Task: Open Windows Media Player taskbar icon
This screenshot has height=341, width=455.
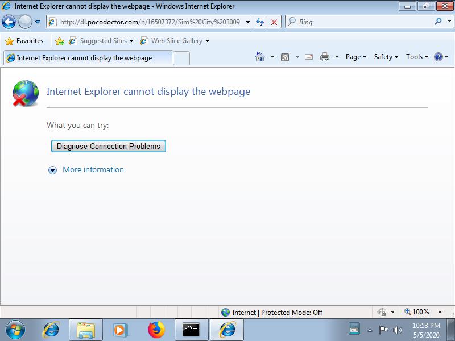Action: 120,330
